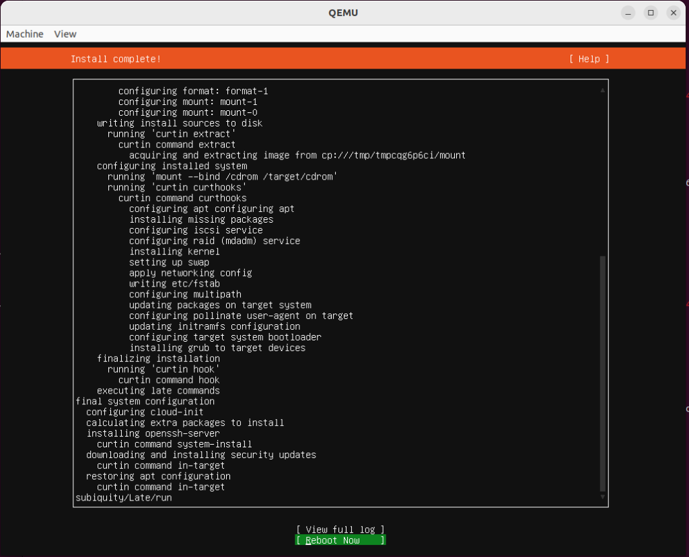Click the scroll-down arrow of the log
The image size is (689, 557).
coord(602,497)
